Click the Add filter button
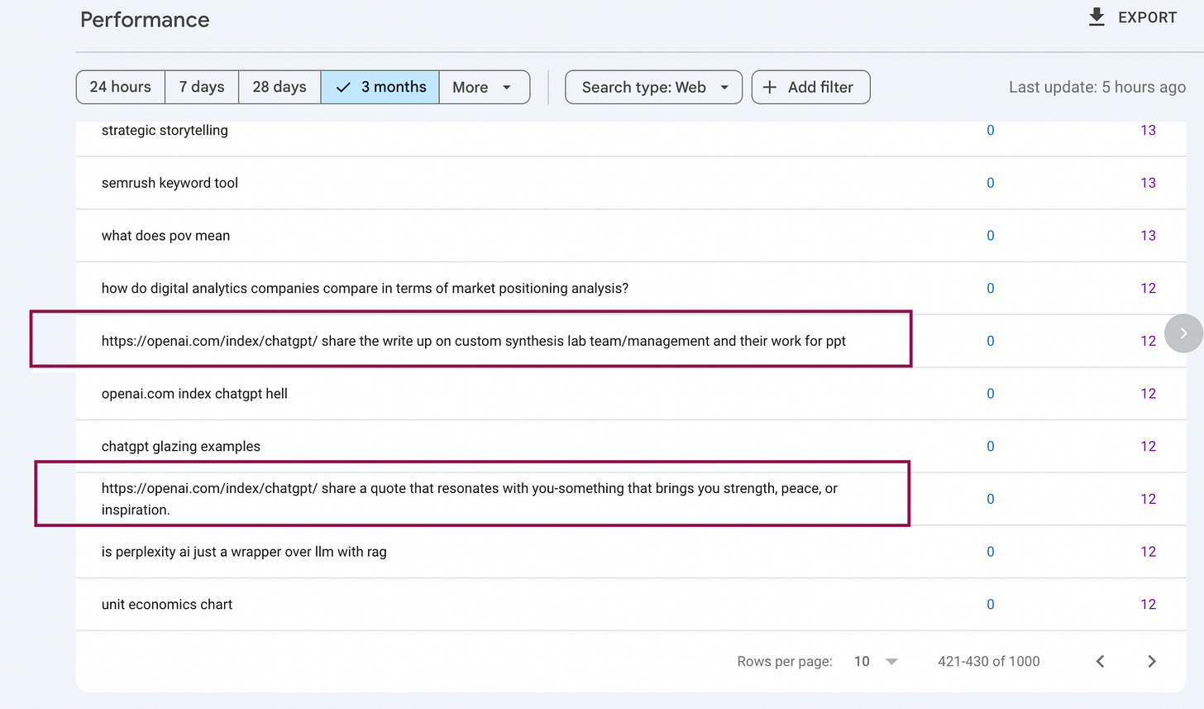This screenshot has width=1204, height=709. coord(810,87)
